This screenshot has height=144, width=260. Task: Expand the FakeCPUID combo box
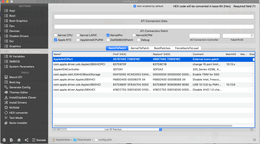pyautogui.click(x=252, y=36)
